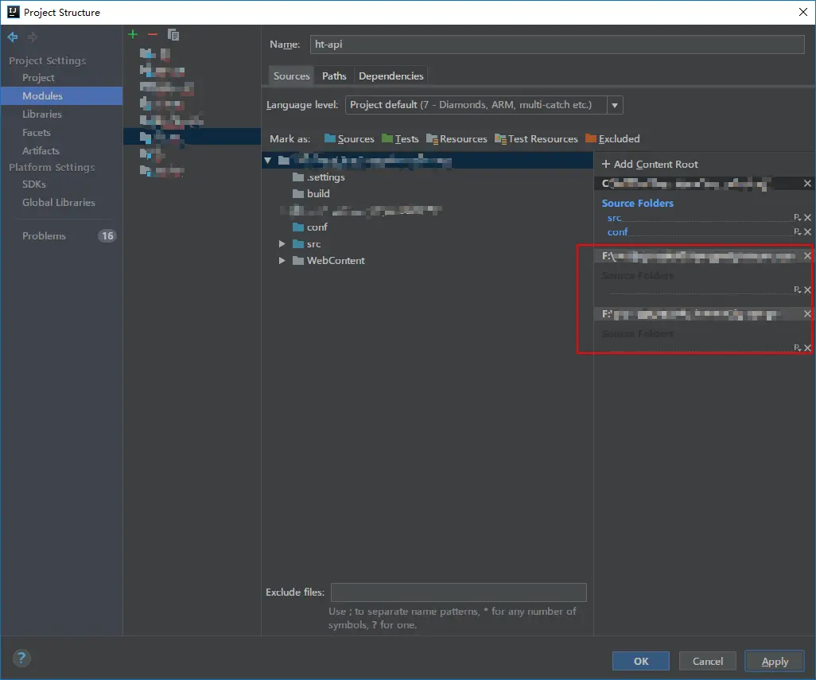
Task: Mark the folder as Test Resources
Action: tap(537, 139)
